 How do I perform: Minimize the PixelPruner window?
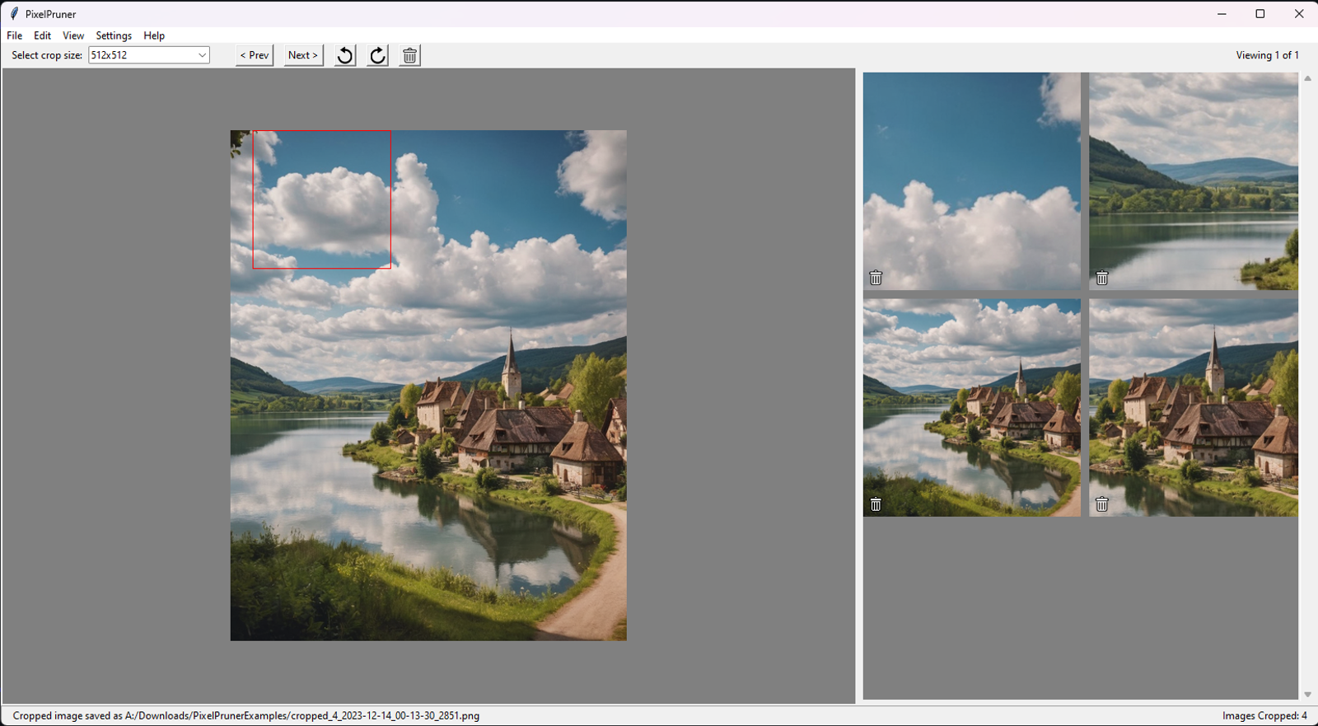[x=1222, y=13]
